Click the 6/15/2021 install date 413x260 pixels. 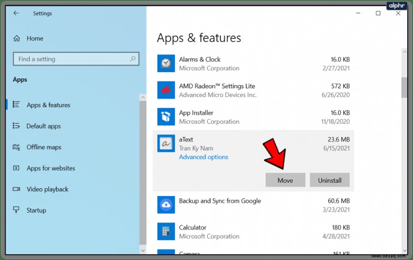337,148
